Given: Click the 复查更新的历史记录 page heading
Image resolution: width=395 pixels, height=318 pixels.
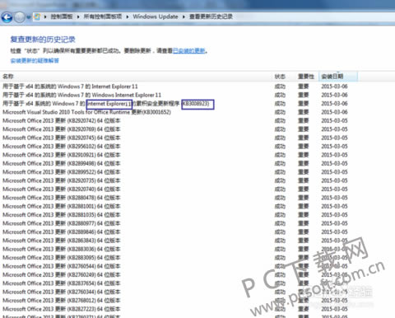Looking at the screenshot, I should pos(43,40).
